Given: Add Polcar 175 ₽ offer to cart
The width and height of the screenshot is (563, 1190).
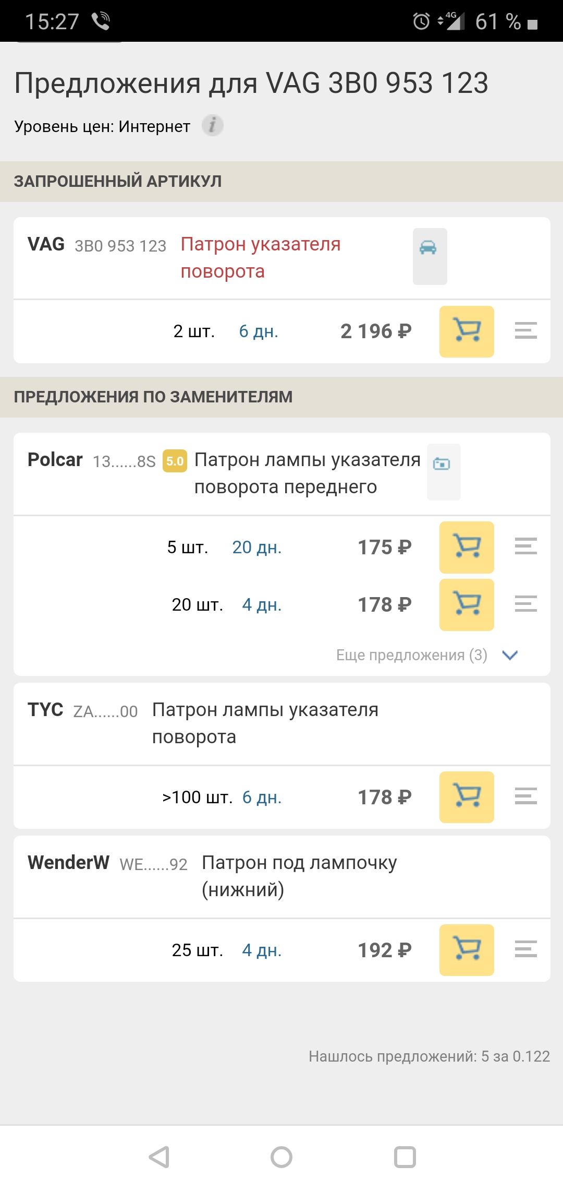Looking at the screenshot, I should (x=467, y=547).
